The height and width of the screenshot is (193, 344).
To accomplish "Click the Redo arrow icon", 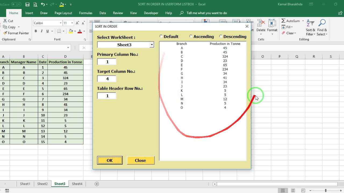I will 52,4.
